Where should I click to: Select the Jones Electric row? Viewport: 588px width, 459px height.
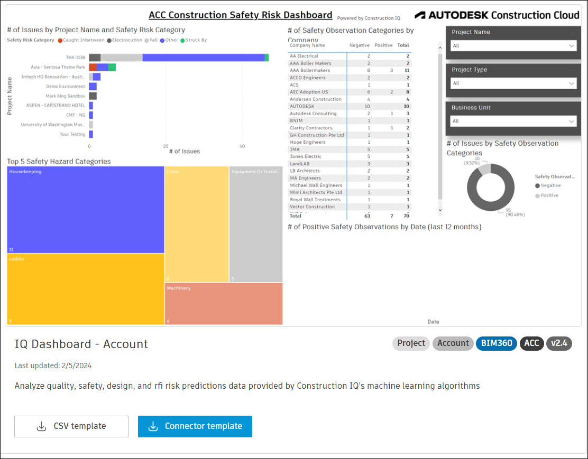tap(350, 157)
